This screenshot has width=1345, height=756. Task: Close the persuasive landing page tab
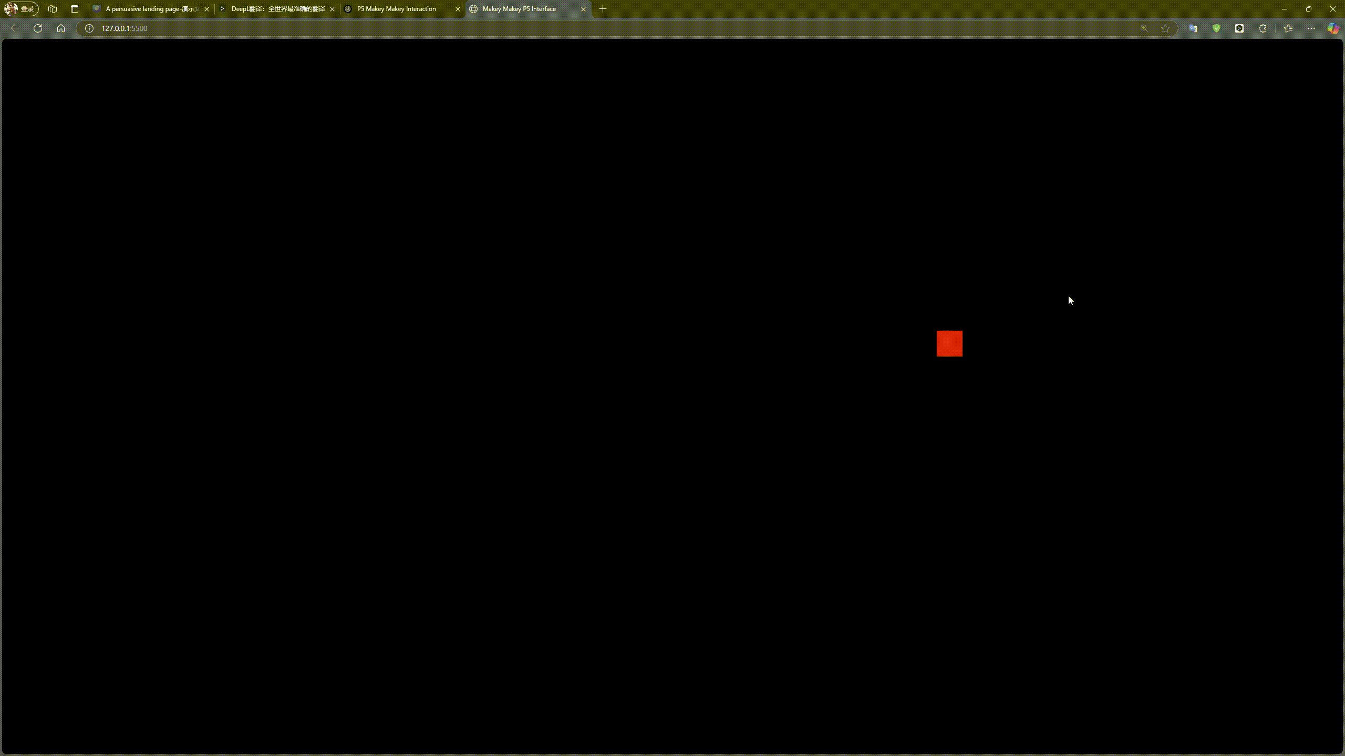click(206, 9)
